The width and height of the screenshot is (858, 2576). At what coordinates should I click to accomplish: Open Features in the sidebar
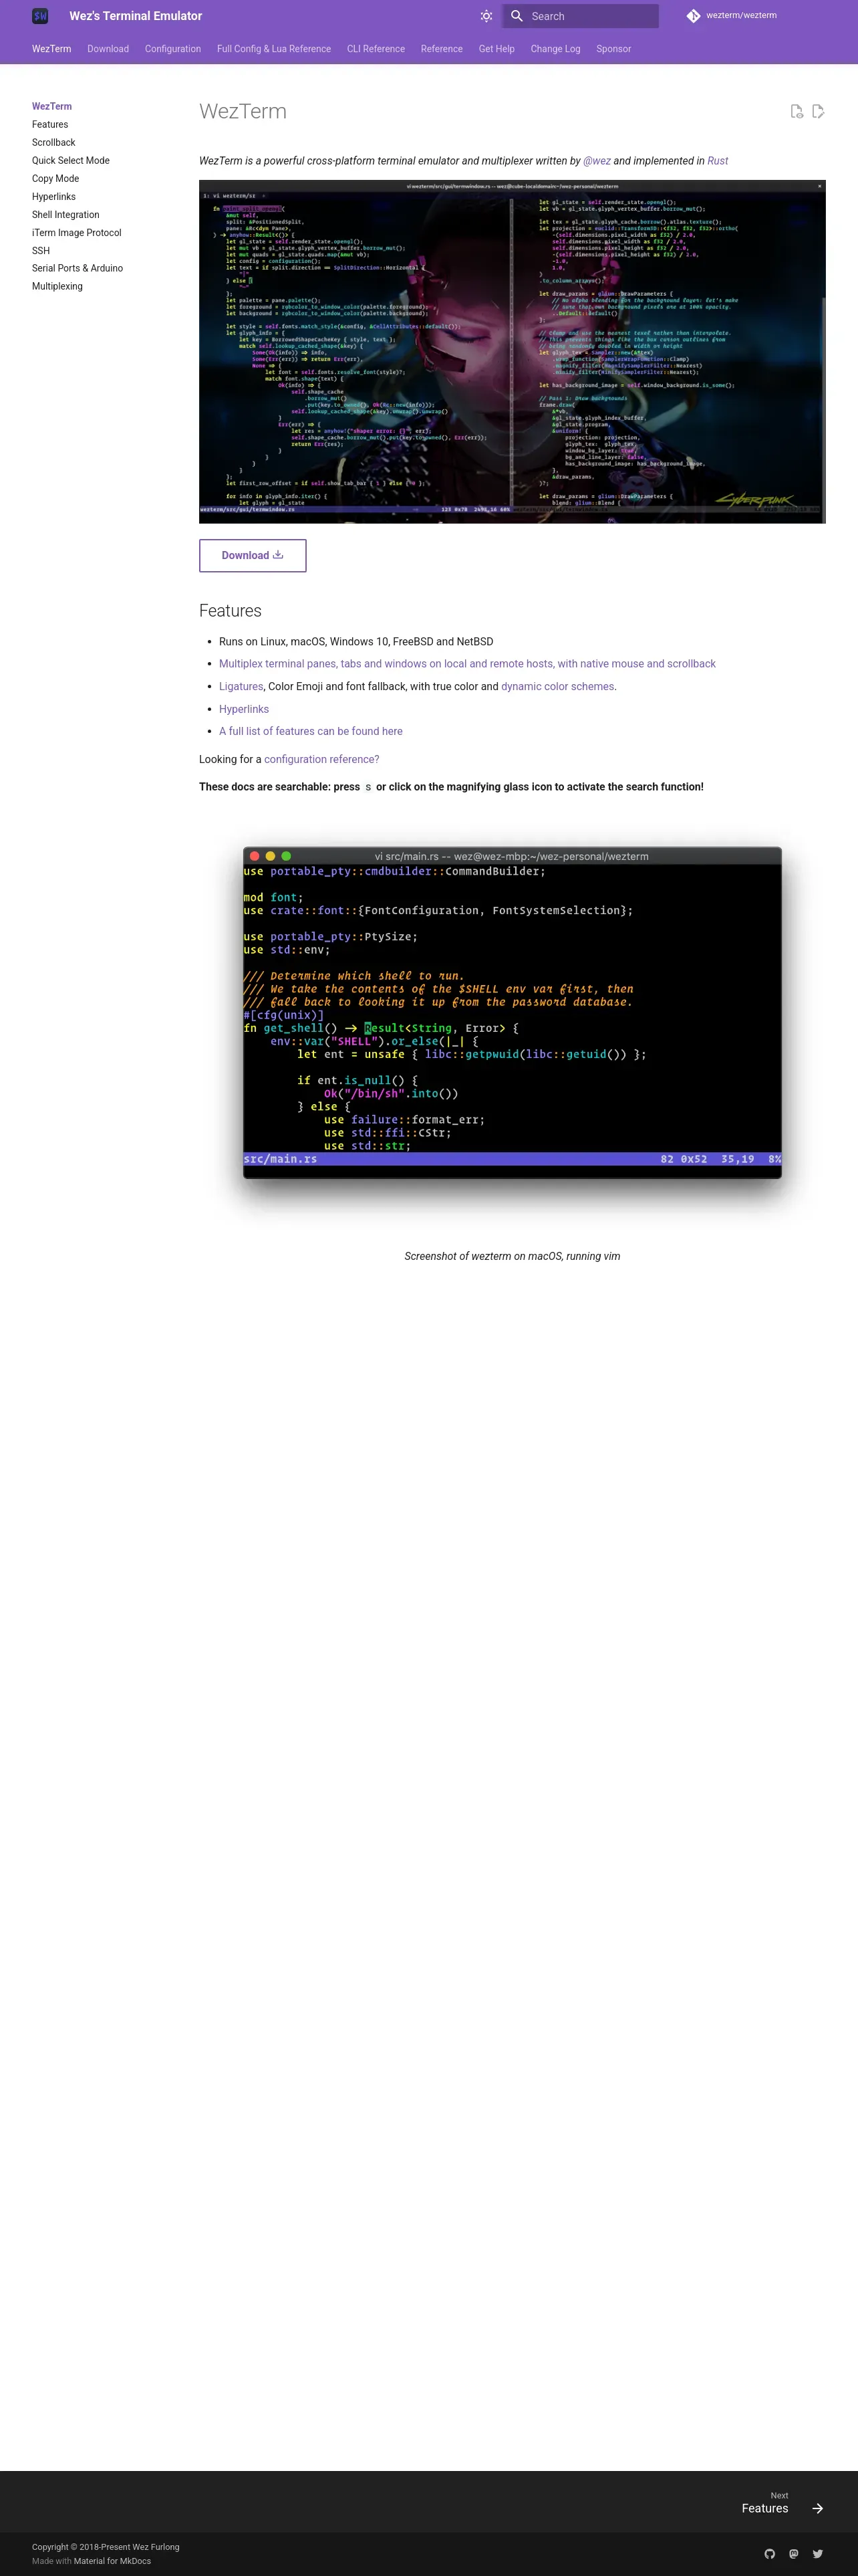(x=50, y=124)
